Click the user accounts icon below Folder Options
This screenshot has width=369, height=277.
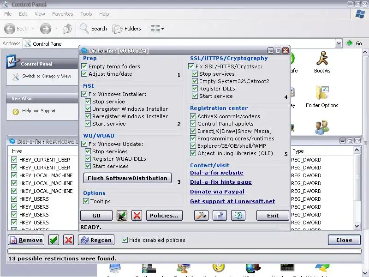pyautogui.click(x=322, y=127)
